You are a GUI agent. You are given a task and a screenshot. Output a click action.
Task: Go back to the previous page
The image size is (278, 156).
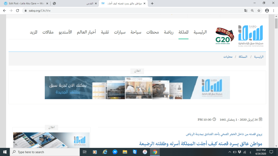point(4,11)
